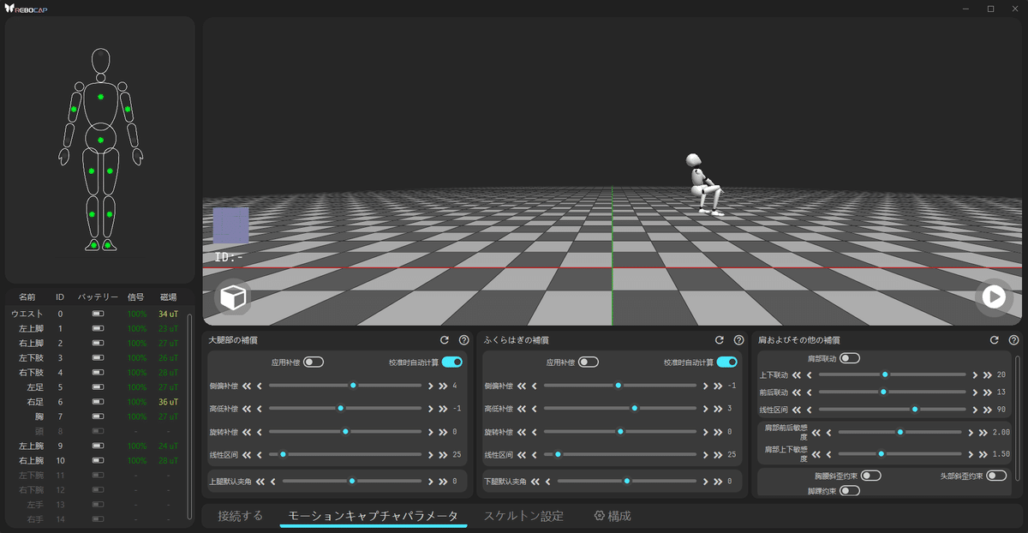This screenshot has width=1028, height=533.
Task: Enable the 头部斜歪约束 toggle
Action: tap(996, 476)
